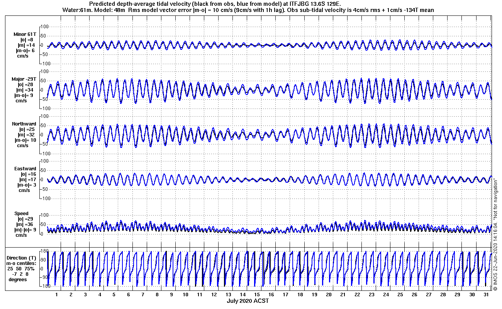Select '|m|-|o|= 9' under Speed
Viewport: 502px width, 309px height.
(x=25, y=230)
